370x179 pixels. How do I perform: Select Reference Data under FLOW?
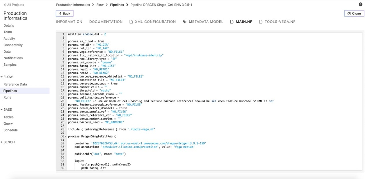(15, 84)
